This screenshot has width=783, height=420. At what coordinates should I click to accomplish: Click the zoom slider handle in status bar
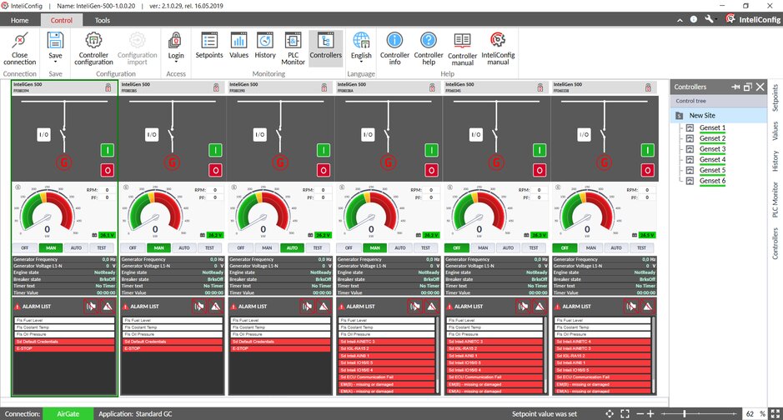684,413
